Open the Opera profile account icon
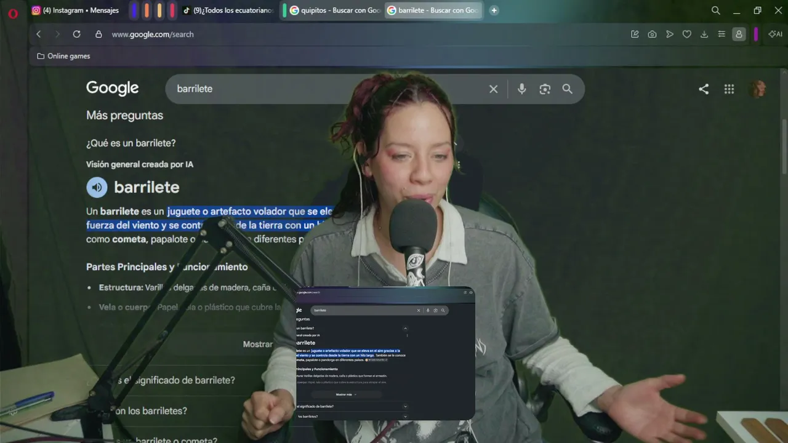The image size is (788, 443). (739, 34)
